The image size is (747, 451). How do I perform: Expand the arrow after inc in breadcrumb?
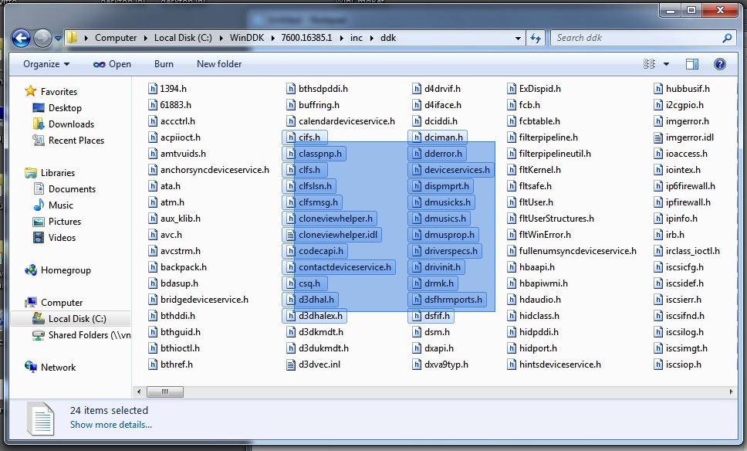372,38
